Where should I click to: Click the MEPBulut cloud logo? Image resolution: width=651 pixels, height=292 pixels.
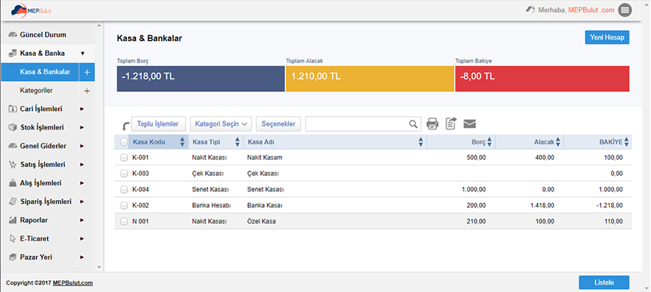click(32, 10)
